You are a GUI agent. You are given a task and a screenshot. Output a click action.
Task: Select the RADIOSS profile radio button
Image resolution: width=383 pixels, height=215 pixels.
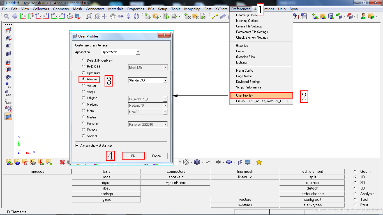pos(84,66)
